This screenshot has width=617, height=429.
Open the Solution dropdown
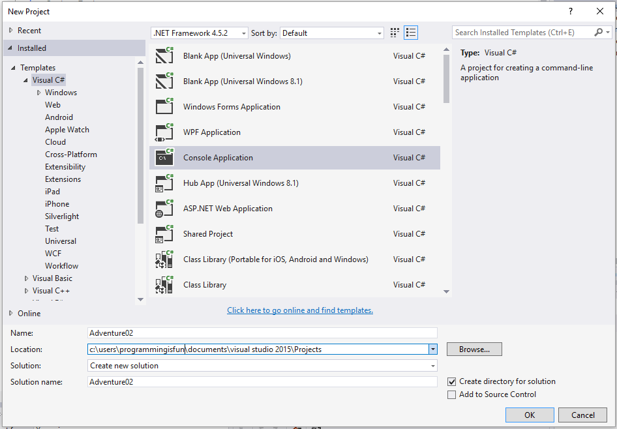pos(432,365)
